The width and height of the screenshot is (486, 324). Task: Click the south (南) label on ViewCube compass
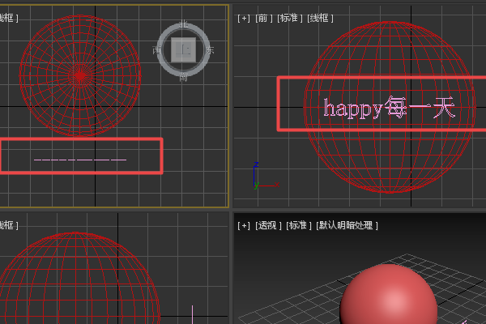184,78
